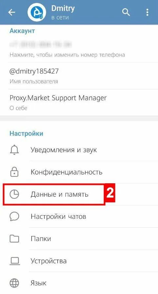Click the globe language icon

point(14,283)
